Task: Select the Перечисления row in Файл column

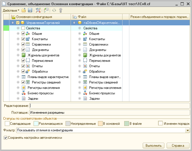Action: 97,60
